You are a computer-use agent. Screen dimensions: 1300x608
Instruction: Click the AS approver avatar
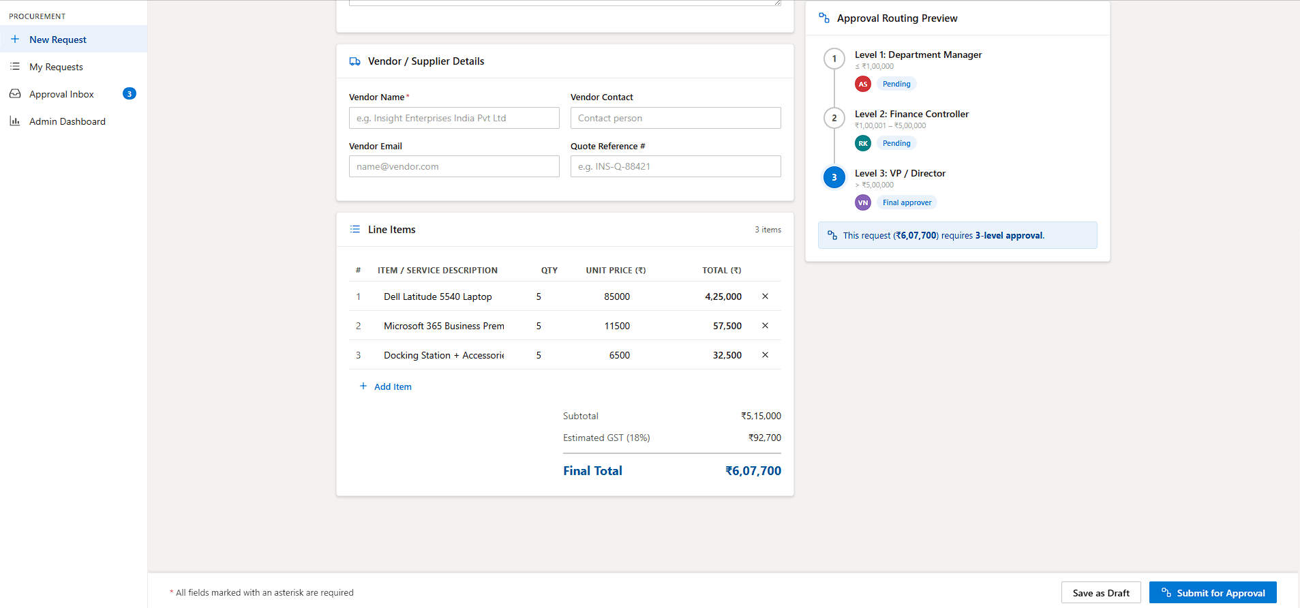click(863, 84)
